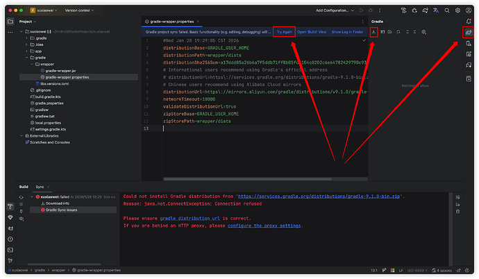Viewport: 479px width, 279px height.
Task: Click the Project folder tool window icon
Action: 10,22
